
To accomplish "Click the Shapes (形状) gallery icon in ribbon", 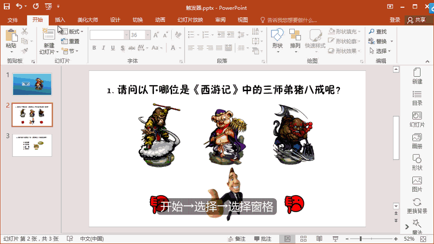I will [x=277, y=35].
